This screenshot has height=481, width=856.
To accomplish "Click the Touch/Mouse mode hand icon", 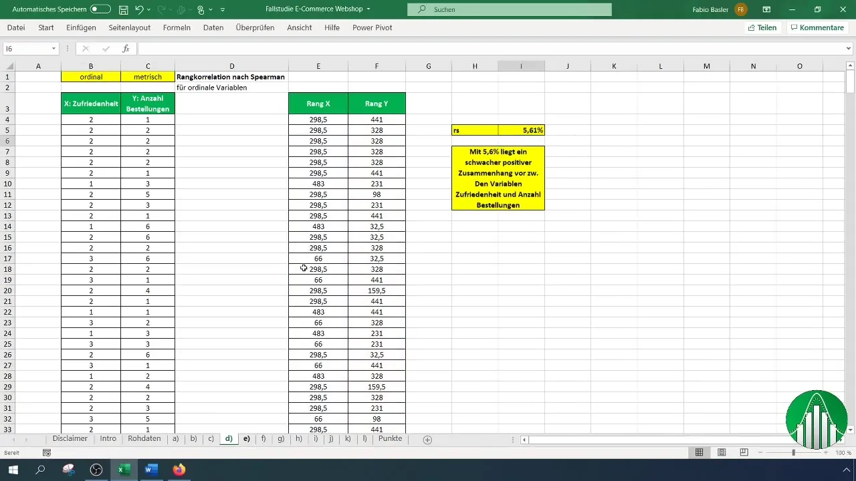I will pos(201,10).
